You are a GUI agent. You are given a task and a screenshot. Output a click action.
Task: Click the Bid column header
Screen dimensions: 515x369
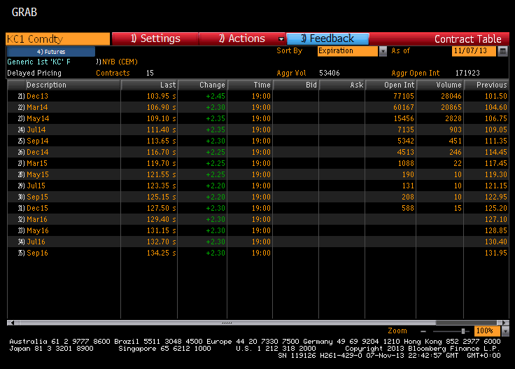tap(296, 85)
